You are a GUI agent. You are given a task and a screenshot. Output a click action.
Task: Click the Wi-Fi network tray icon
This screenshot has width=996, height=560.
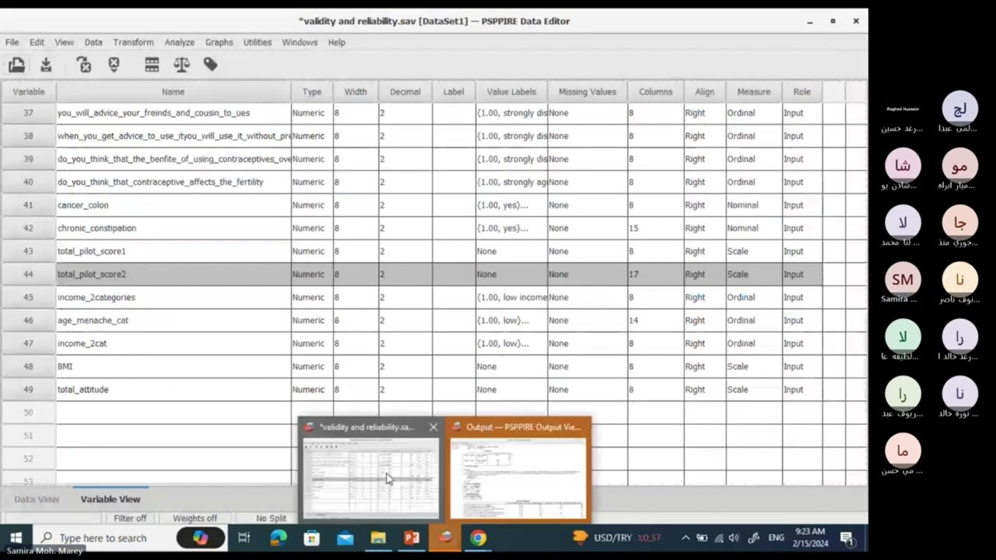pos(719,537)
